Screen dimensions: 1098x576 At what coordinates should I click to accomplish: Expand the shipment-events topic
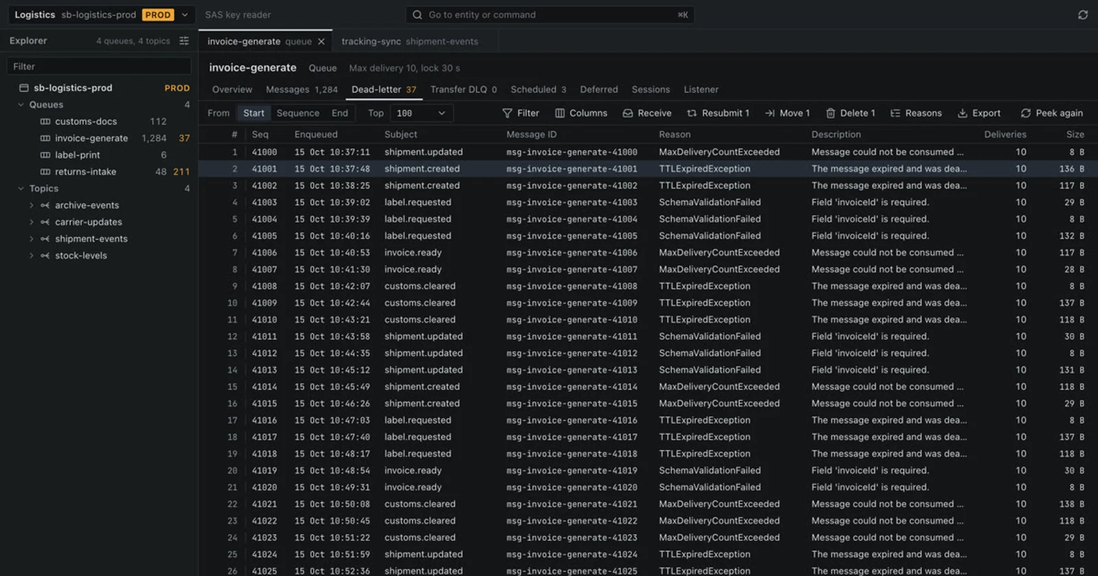pyautogui.click(x=31, y=239)
